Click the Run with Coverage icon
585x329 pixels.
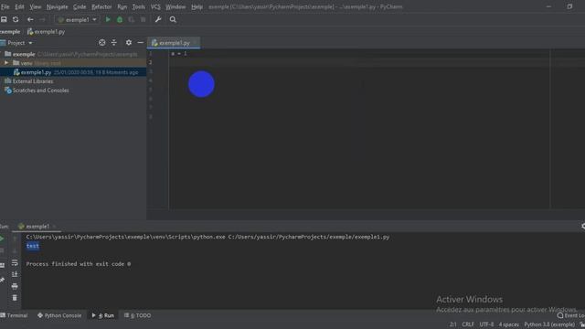click(132, 19)
